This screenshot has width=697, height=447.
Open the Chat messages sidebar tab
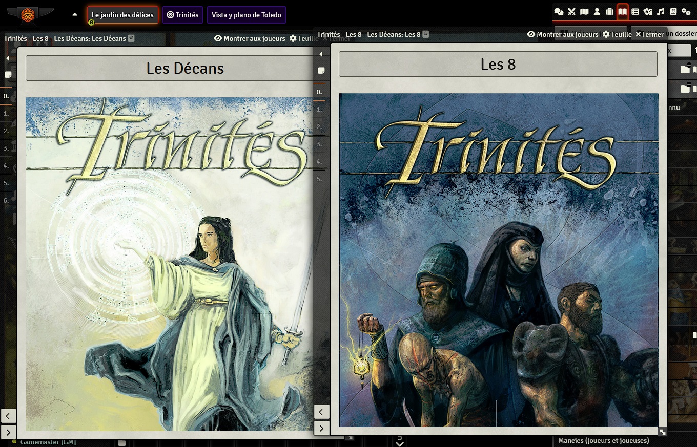click(x=559, y=12)
